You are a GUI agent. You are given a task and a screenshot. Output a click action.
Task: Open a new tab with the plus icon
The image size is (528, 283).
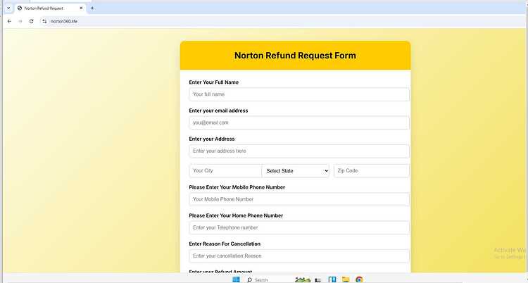92,8
